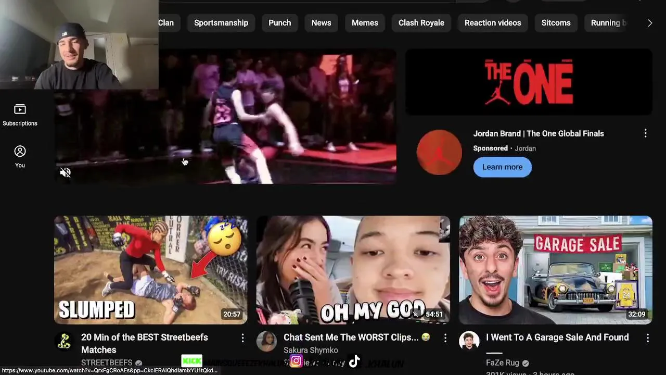Open the Garage Sale video thumbnail
This screenshot has height=375, width=666.
pyautogui.click(x=556, y=270)
